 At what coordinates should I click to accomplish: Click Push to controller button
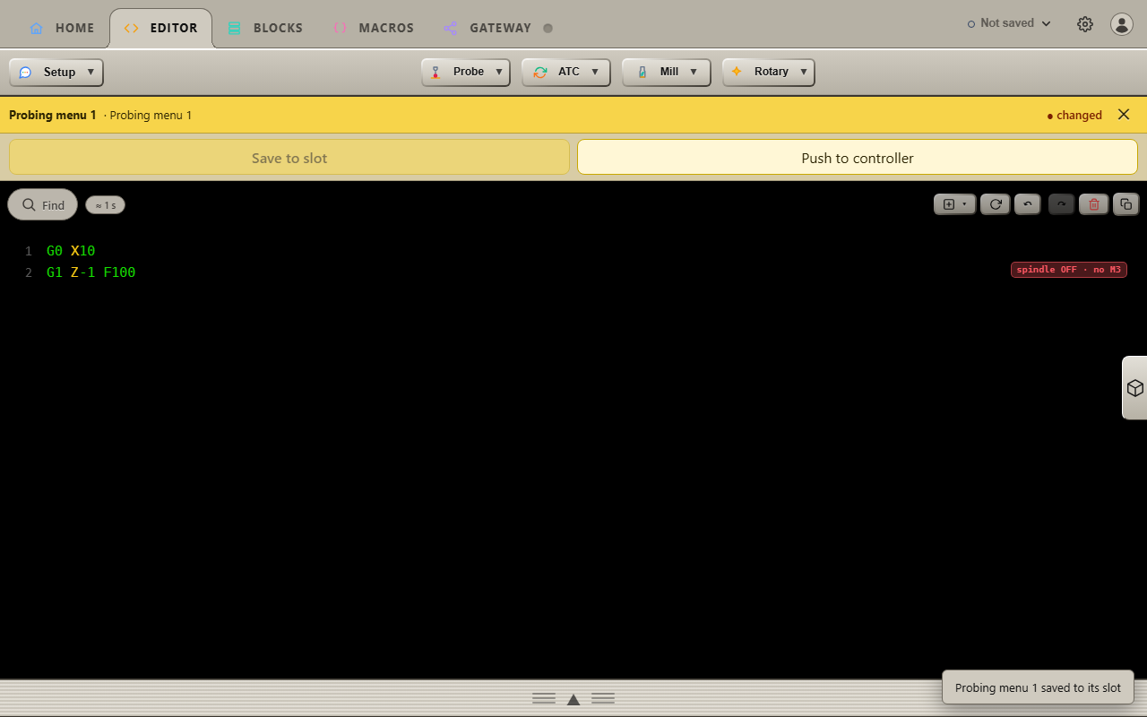click(x=858, y=157)
